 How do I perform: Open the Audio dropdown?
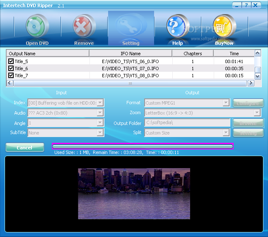click(100, 112)
